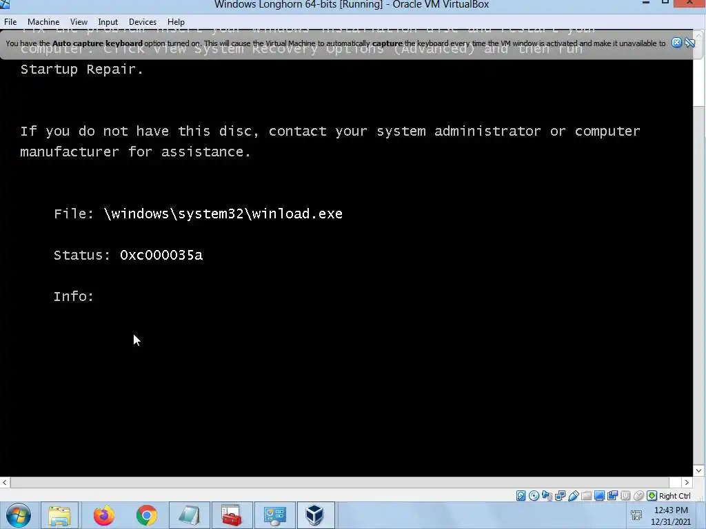Open the Windows Start menu

click(19, 515)
